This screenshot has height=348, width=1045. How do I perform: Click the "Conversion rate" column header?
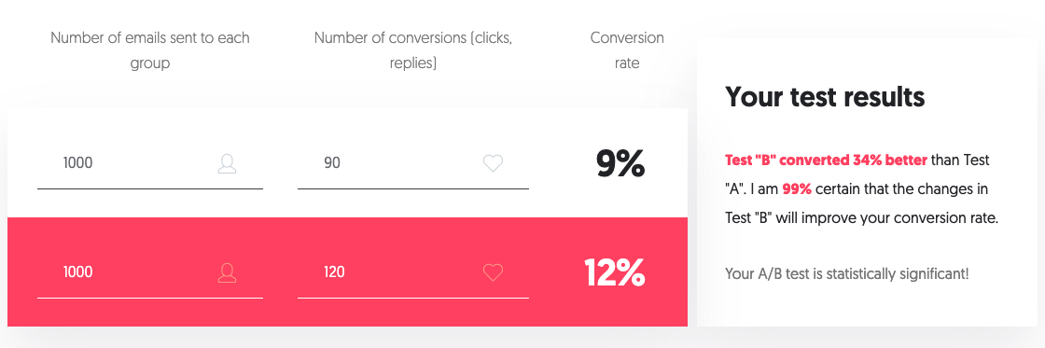pos(627,50)
